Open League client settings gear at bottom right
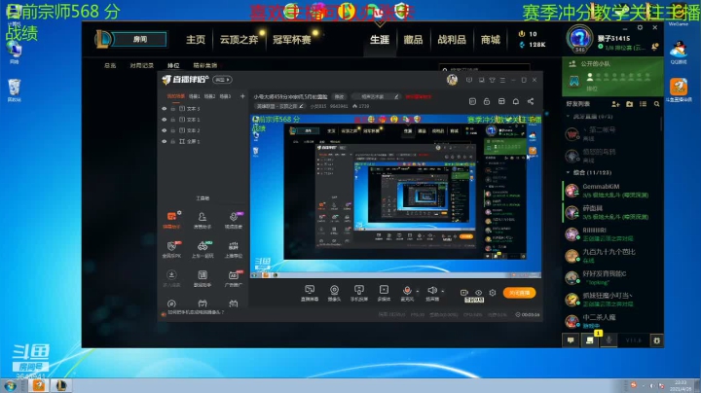 click(x=656, y=340)
